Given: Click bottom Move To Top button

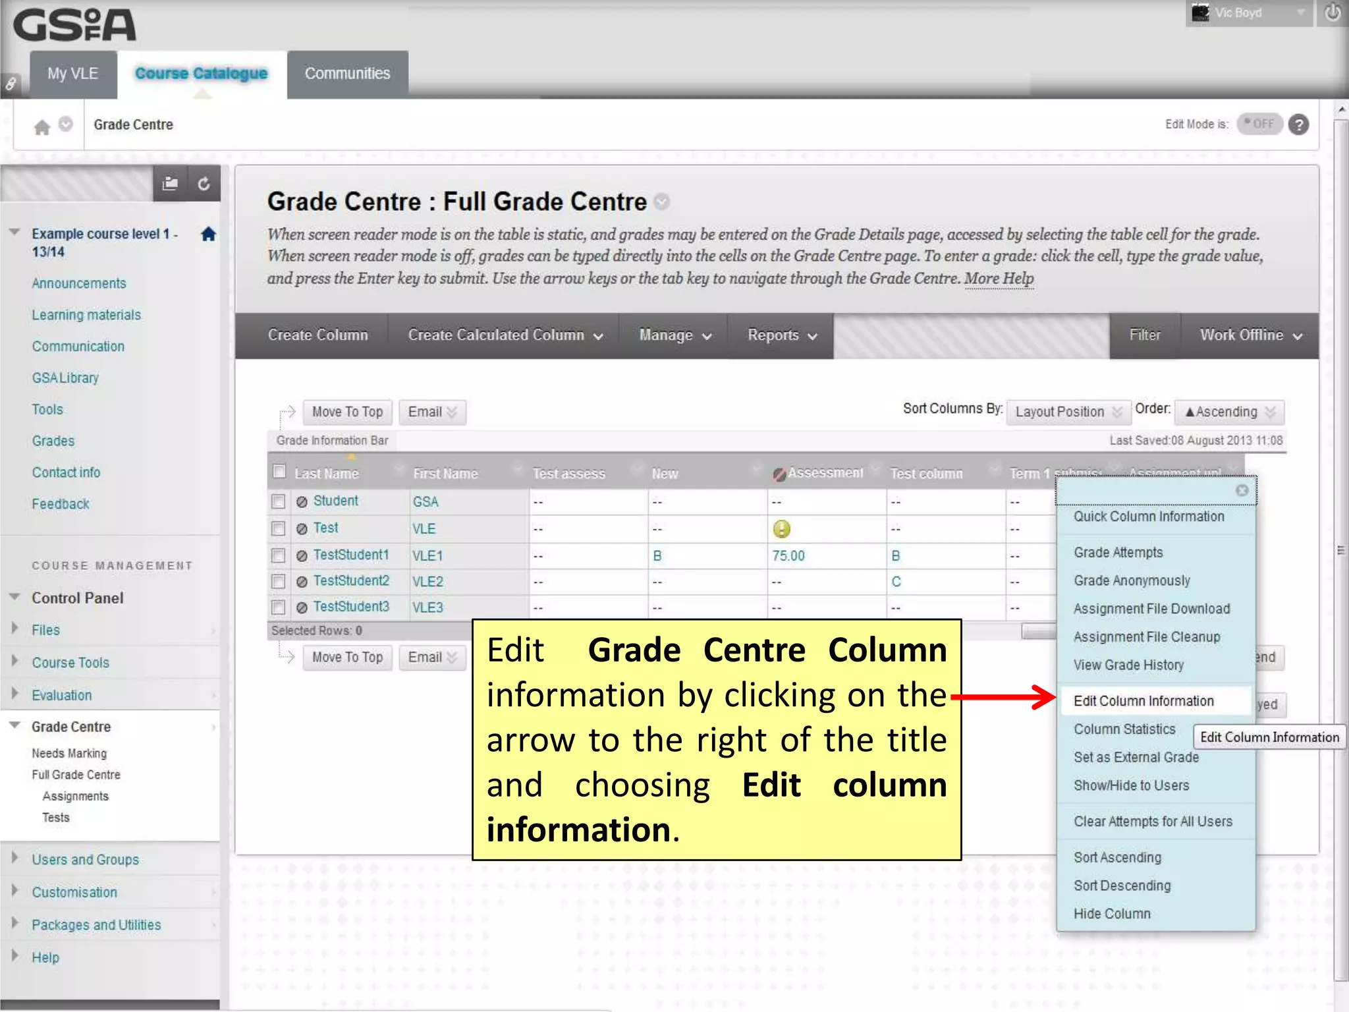Looking at the screenshot, I should 348,658.
